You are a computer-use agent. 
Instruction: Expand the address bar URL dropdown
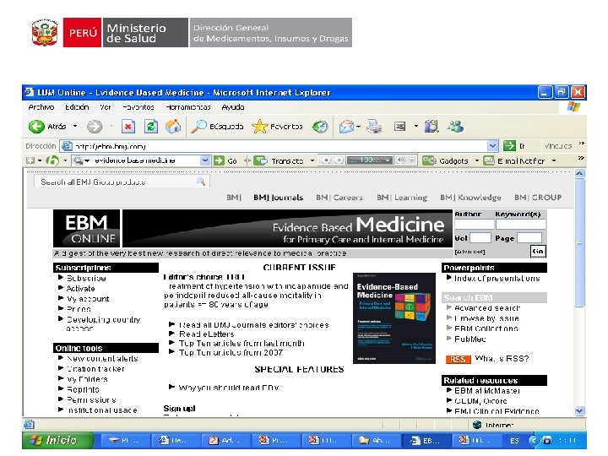pyautogui.click(x=492, y=146)
